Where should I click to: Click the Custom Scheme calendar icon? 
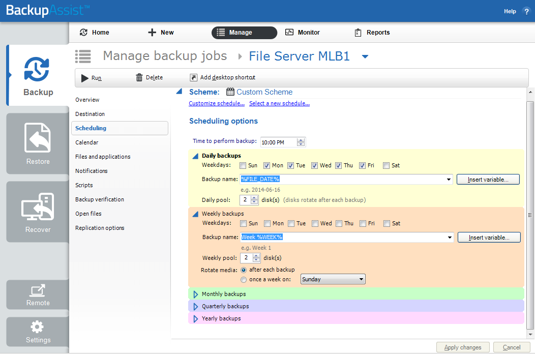pos(230,92)
